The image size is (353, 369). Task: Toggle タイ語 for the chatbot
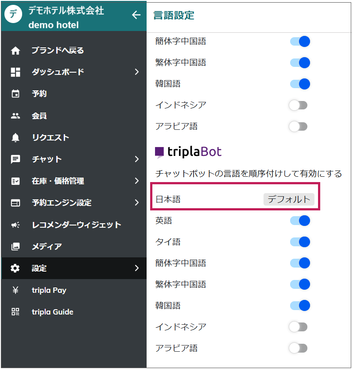(300, 242)
